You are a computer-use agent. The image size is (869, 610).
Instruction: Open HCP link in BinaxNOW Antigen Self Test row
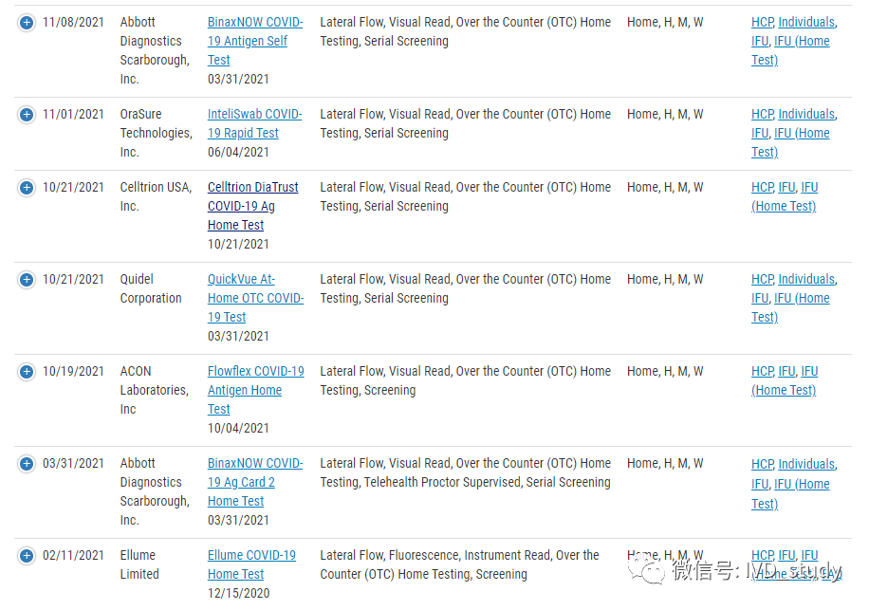click(762, 22)
